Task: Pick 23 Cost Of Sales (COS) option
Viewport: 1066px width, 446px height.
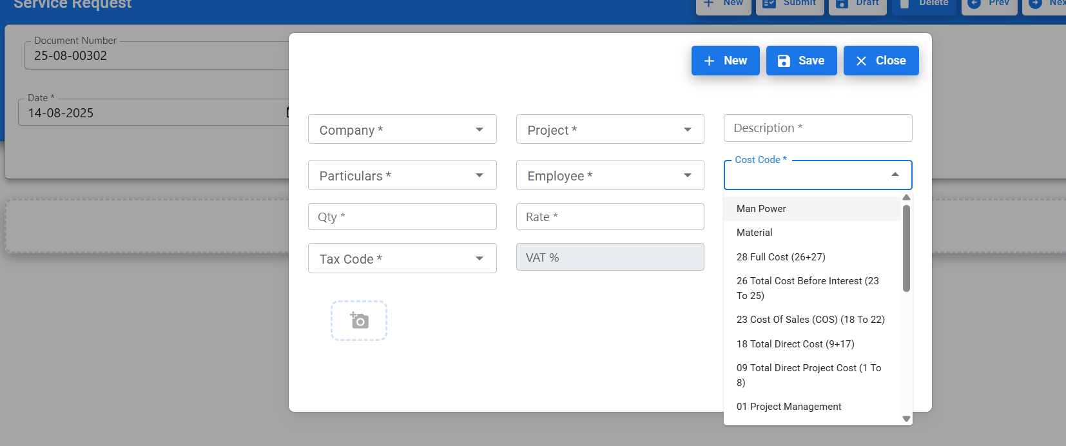Action: click(810, 320)
